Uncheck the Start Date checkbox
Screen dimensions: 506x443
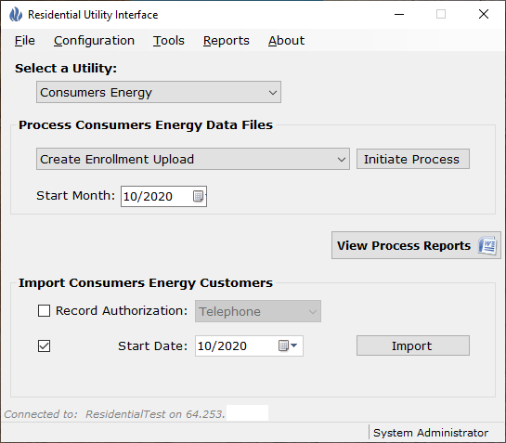44,346
